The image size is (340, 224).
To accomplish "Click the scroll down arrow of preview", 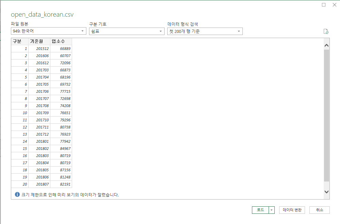I will 326,192.
